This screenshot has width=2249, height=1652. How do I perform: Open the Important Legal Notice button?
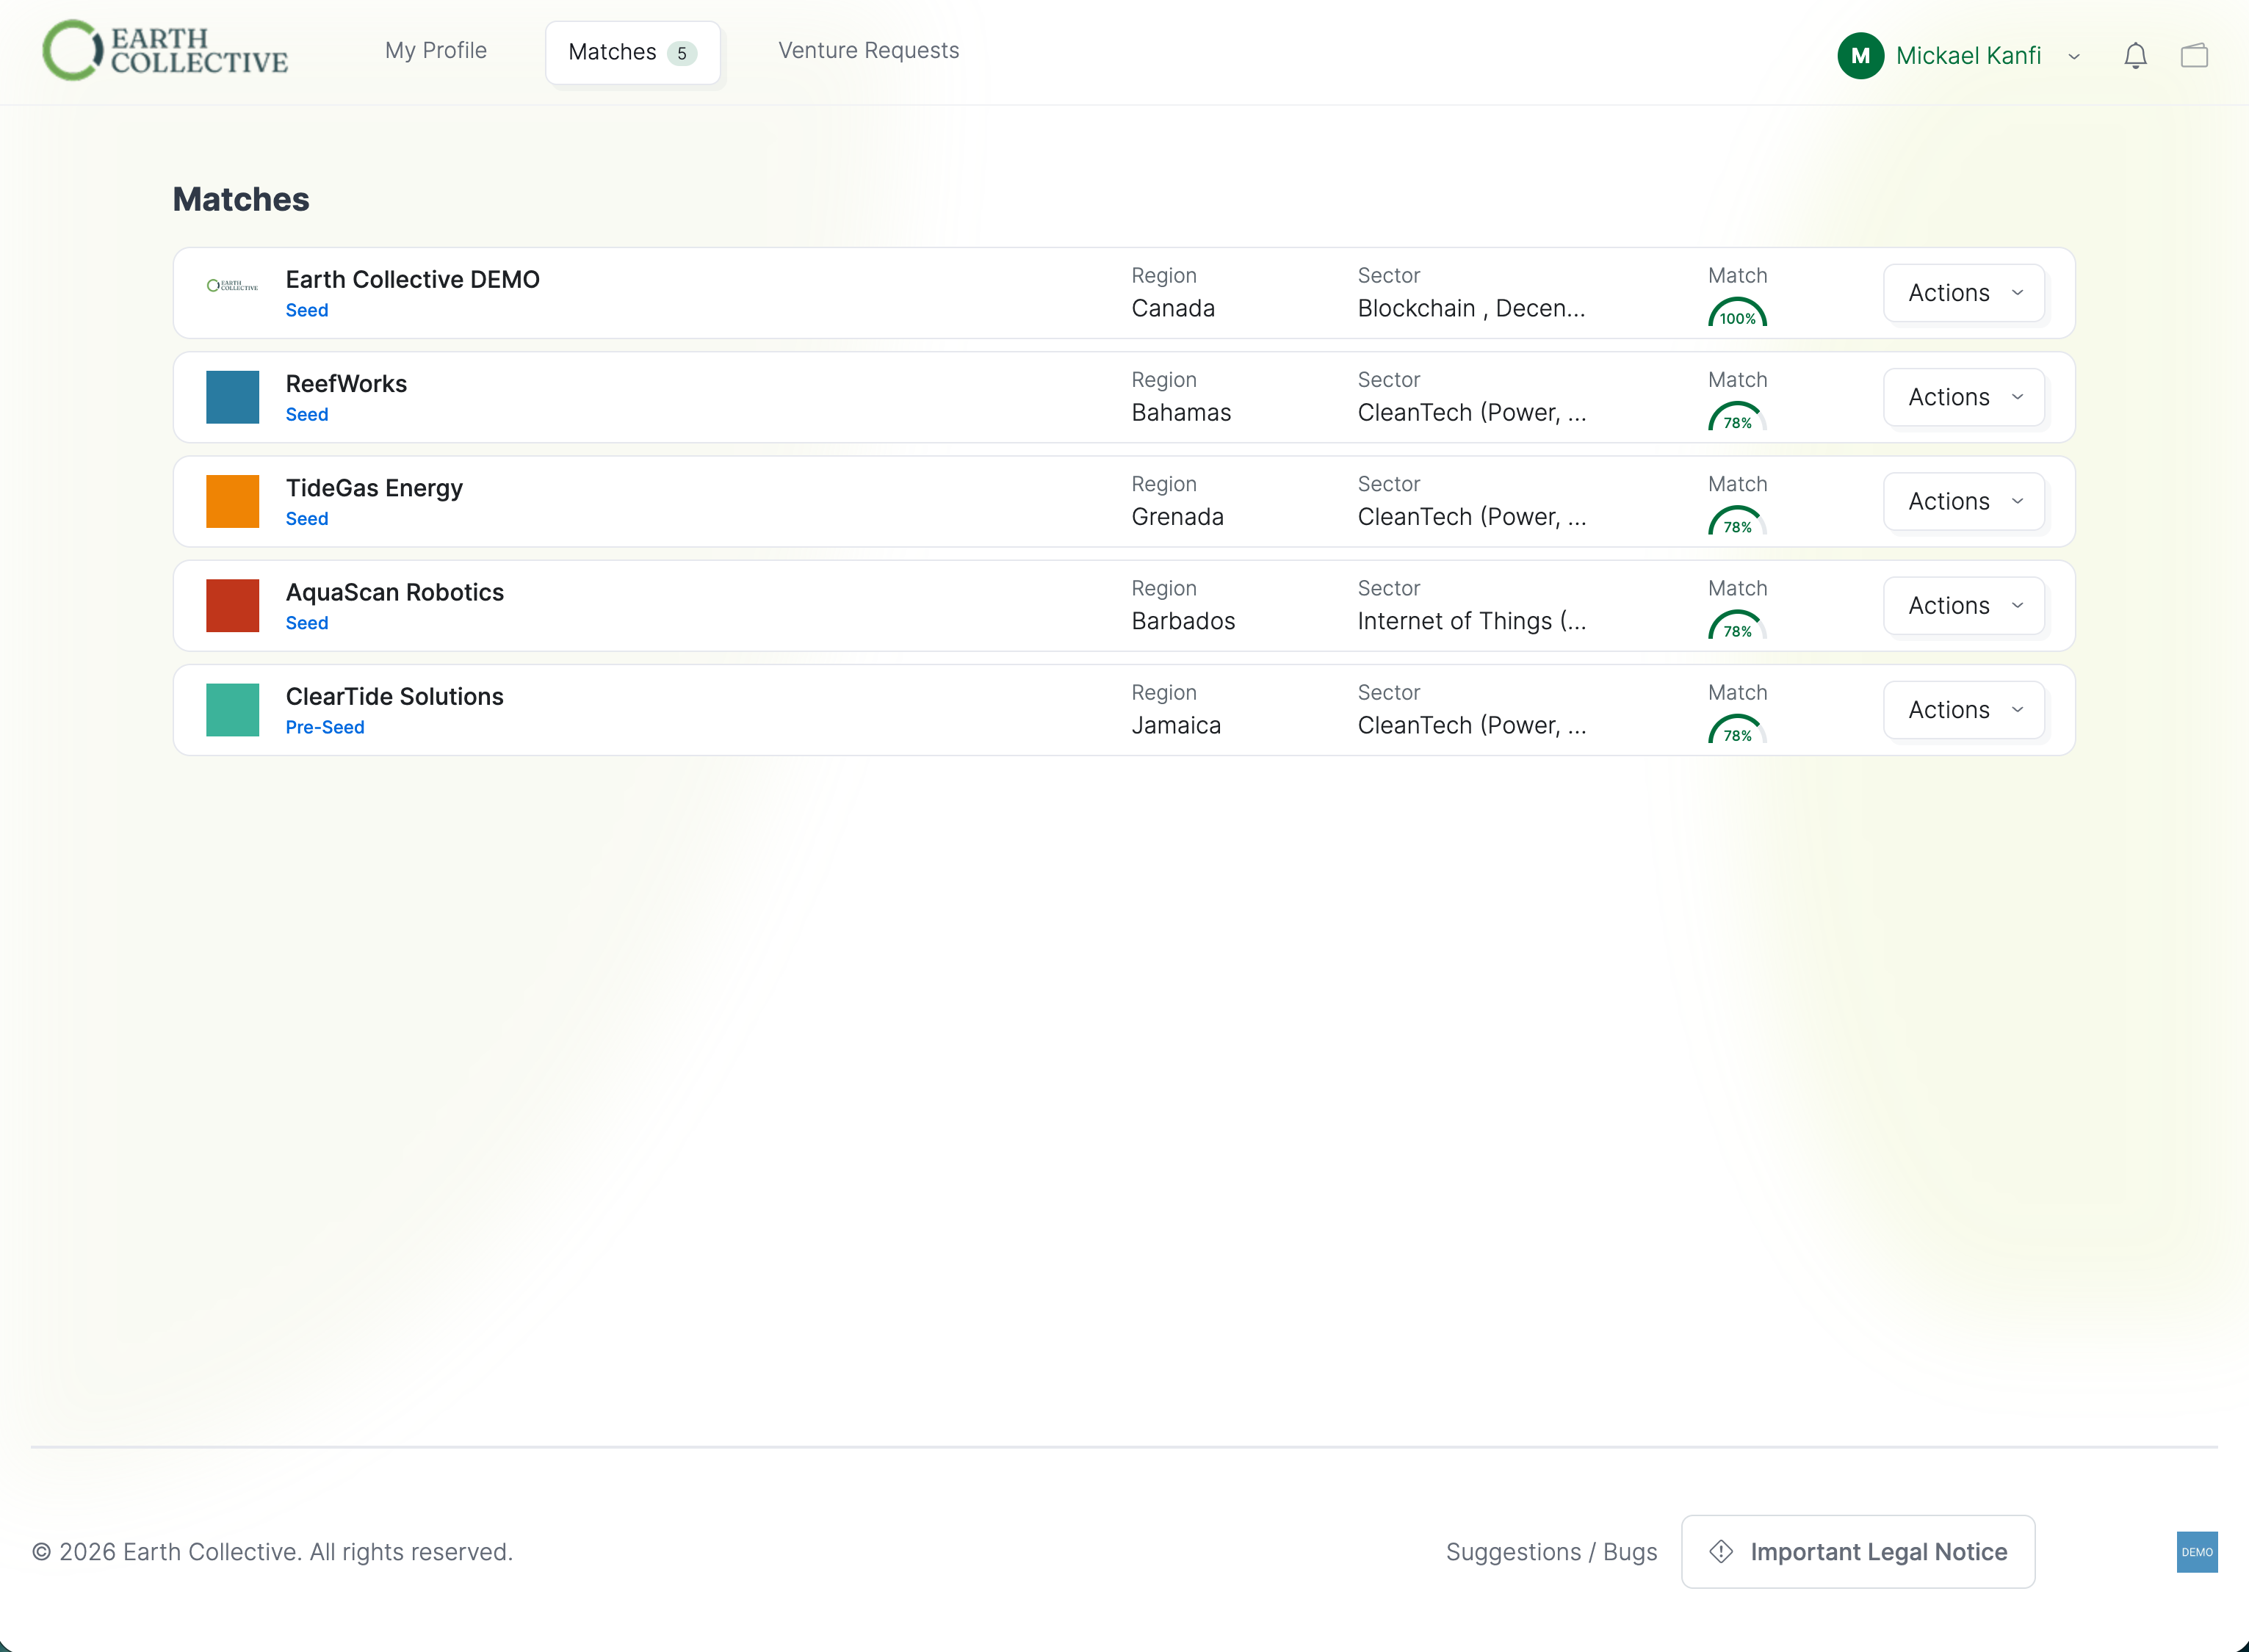(x=1858, y=1552)
